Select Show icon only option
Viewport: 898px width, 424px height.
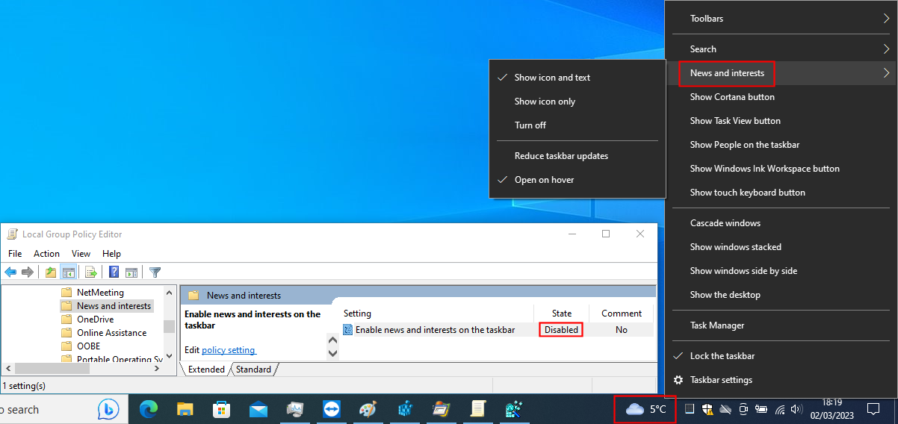[545, 102]
